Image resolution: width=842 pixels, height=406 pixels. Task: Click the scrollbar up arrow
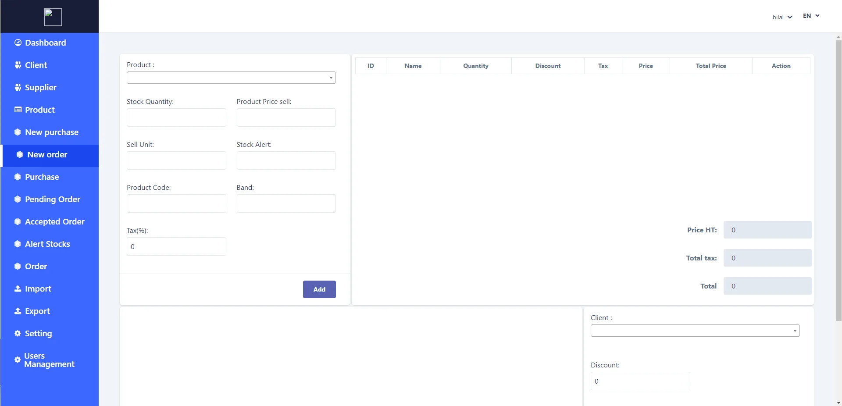point(838,36)
